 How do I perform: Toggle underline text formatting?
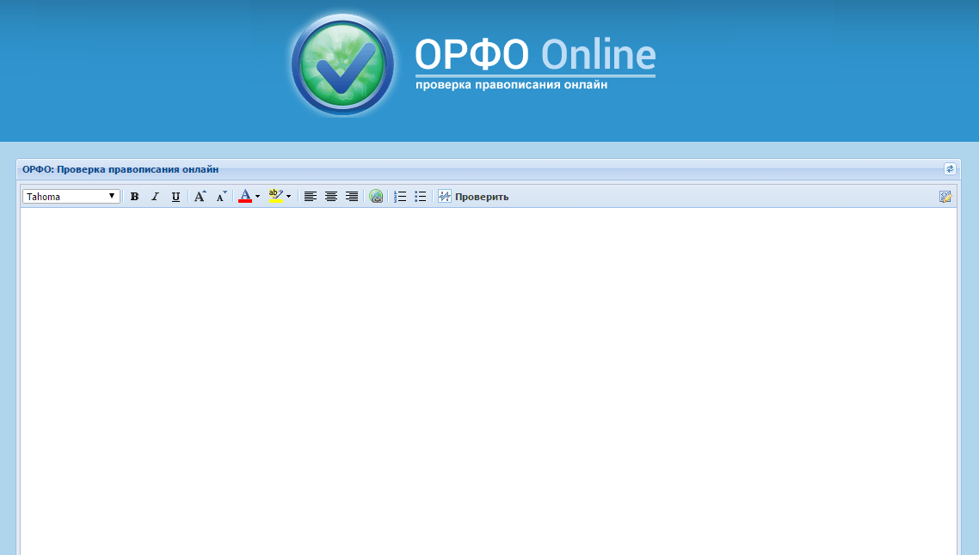pos(175,197)
